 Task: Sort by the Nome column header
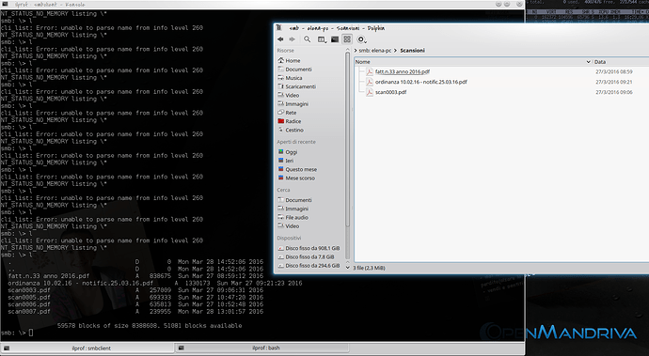pos(473,62)
